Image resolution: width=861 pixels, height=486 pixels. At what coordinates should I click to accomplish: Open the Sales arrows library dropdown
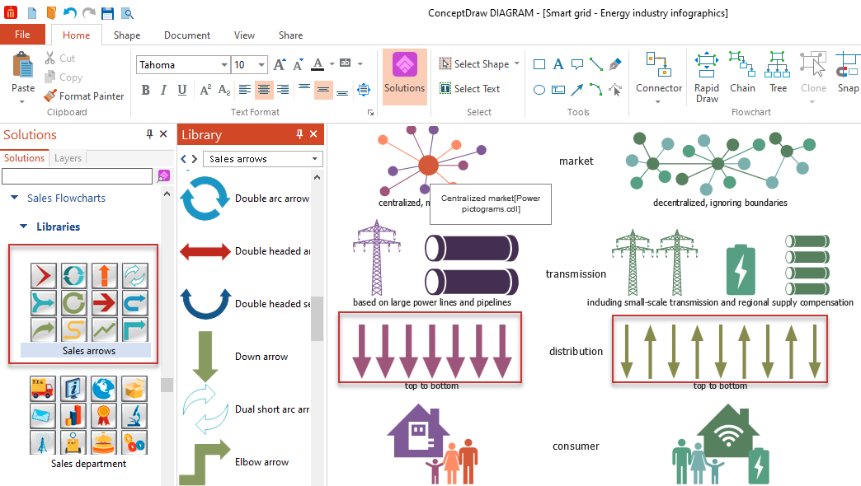(x=315, y=159)
